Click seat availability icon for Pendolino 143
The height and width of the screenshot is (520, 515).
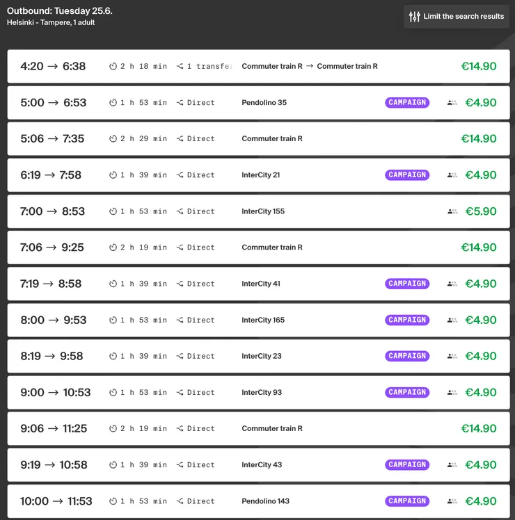(x=452, y=501)
